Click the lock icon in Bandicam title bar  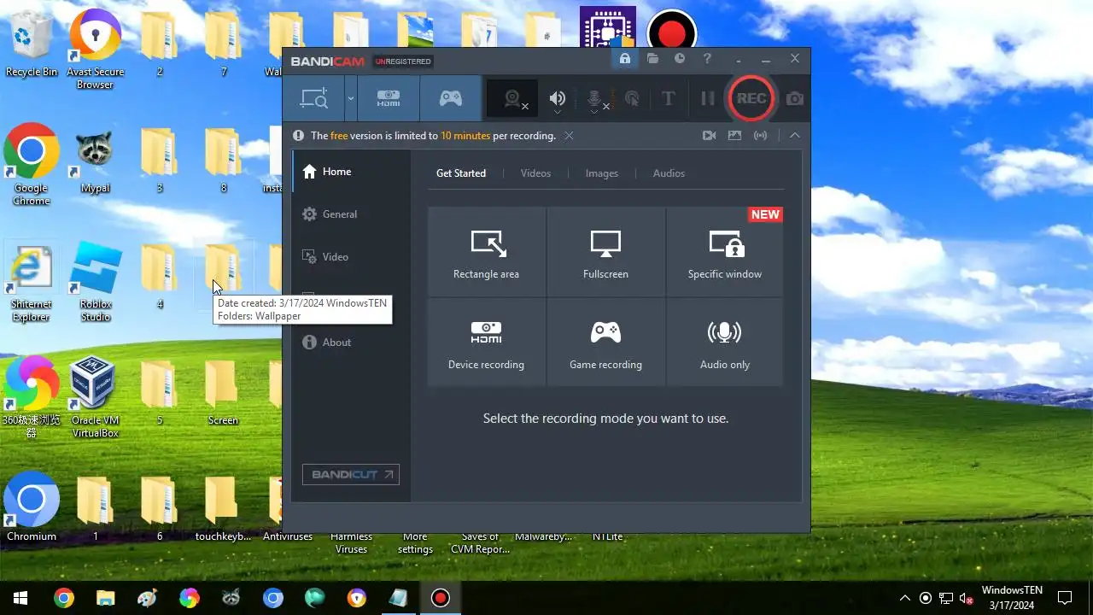[x=625, y=59]
